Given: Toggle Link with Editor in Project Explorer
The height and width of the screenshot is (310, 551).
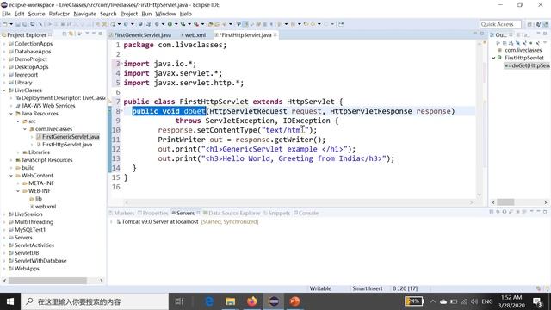Looking at the screenshot, I should click(71, 34).
